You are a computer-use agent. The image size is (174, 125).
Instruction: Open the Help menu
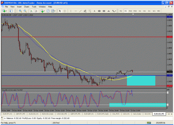(50, 7)
